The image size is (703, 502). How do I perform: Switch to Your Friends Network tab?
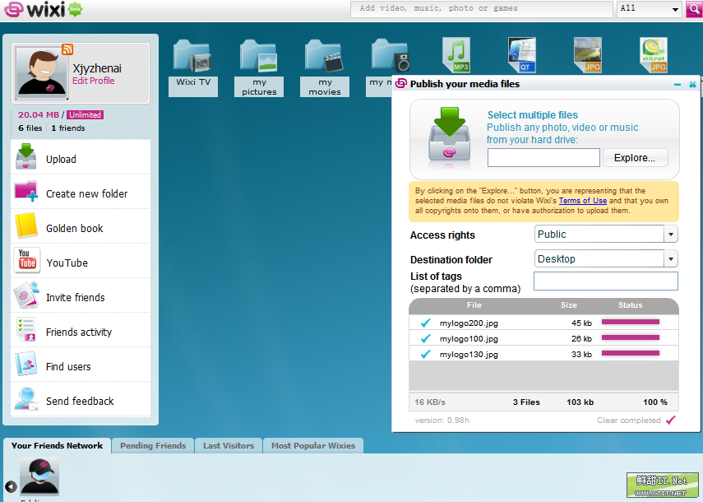(57, 445)
